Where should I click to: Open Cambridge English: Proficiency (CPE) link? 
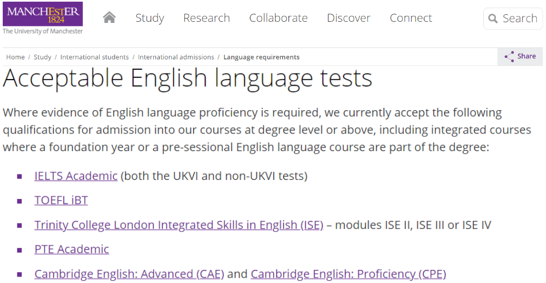pos(348,274)
